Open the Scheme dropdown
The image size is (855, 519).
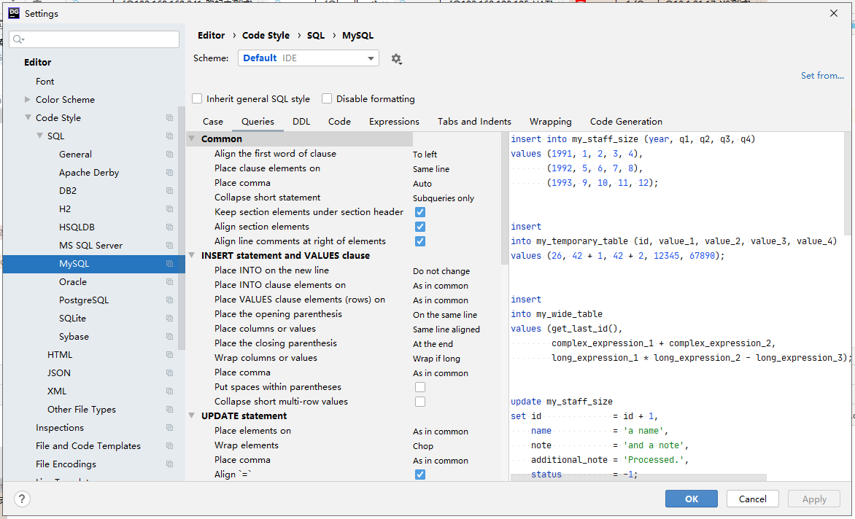click(x=309, y=58)
